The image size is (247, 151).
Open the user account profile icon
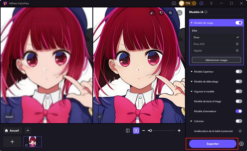[x=201, y=3]
